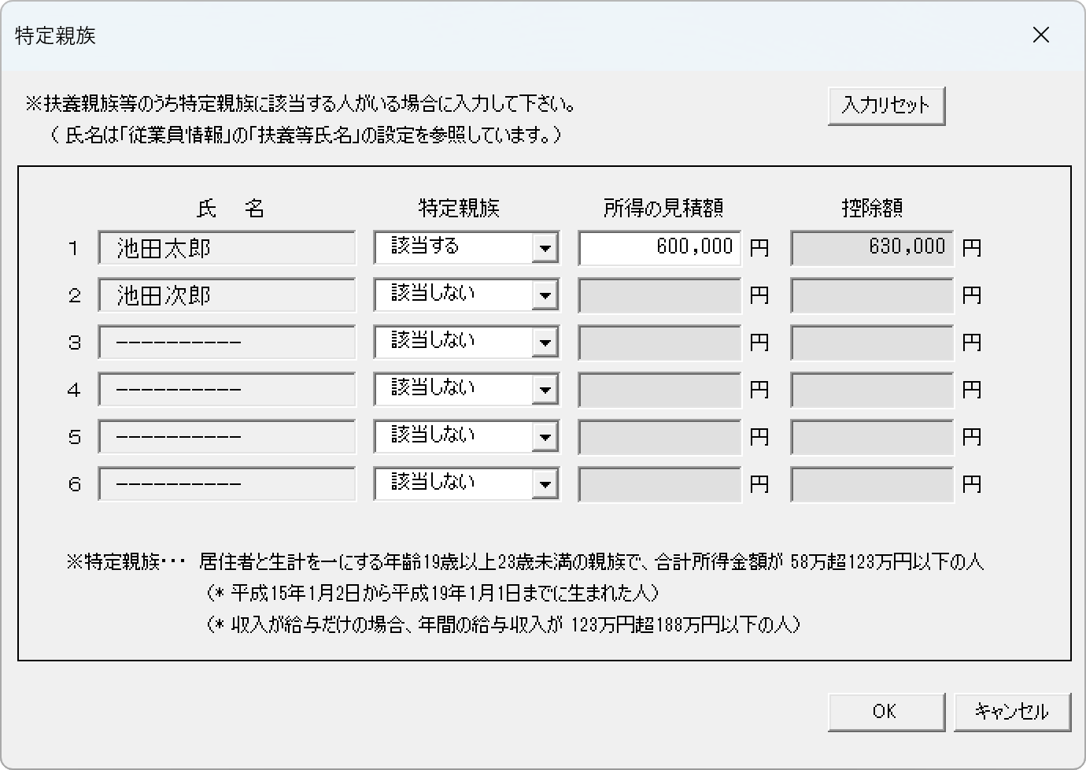Select the 所得の見積額 field for 池田次郎

[x=659, y=295]
